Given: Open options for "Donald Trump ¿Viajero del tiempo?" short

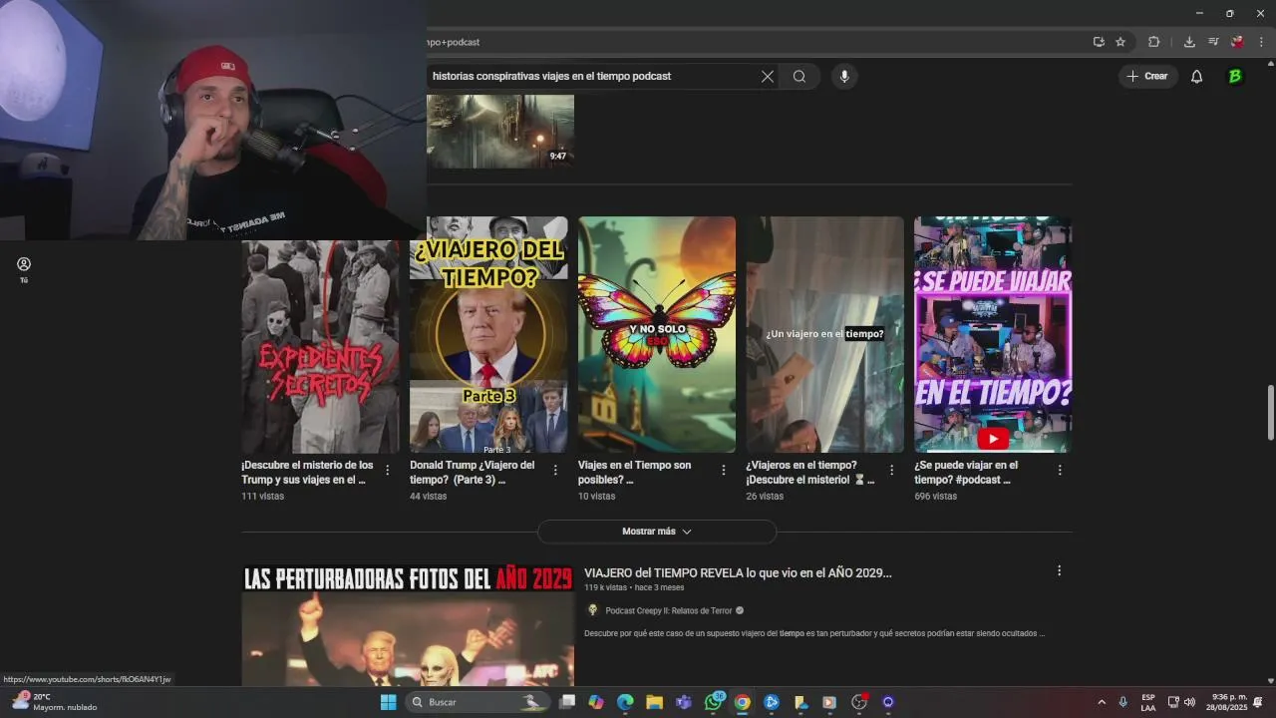Looking at the screenshot, I should click(x=555, y=471).
